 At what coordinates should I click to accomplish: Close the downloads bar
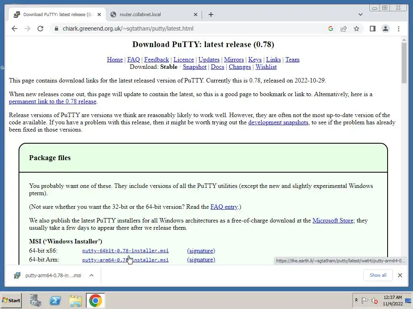pyautogui.click(x=400, y=275)
